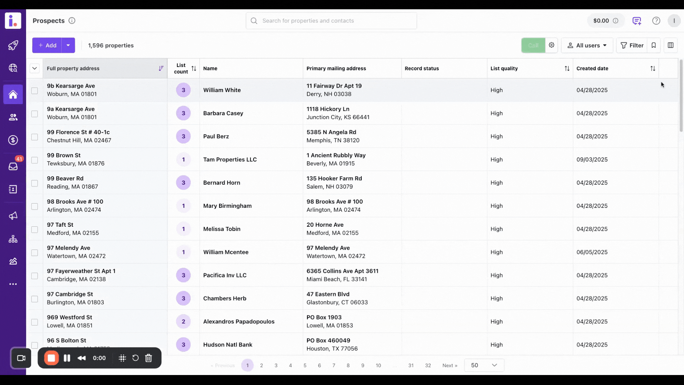Click the column layout icon near Filter
The height and width of the screenshot is (385, 684).
(x=670, y=45)
